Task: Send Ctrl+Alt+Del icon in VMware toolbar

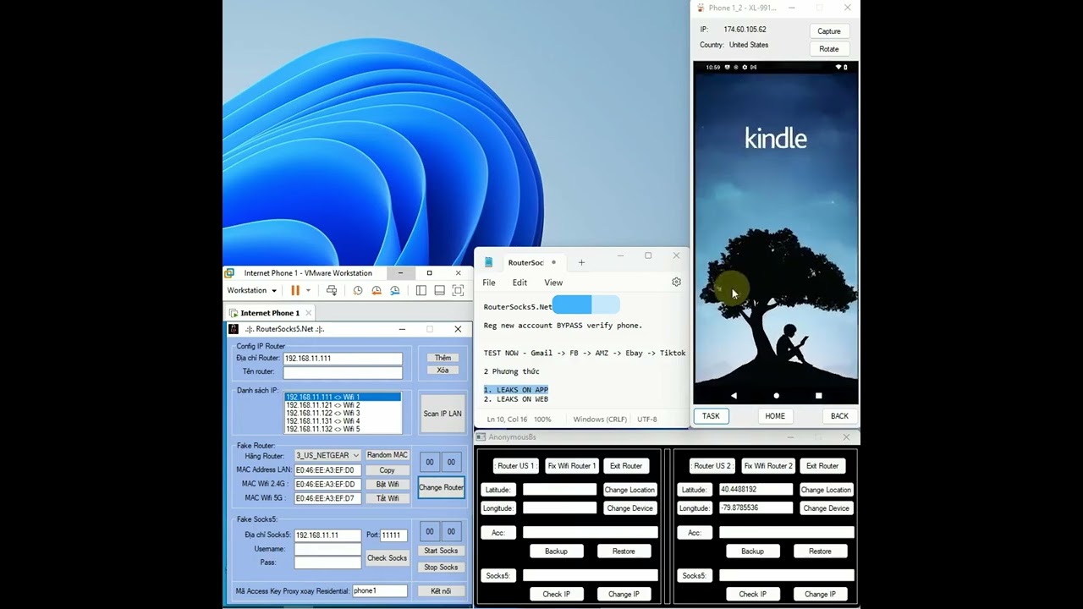Action: (332, 290)
